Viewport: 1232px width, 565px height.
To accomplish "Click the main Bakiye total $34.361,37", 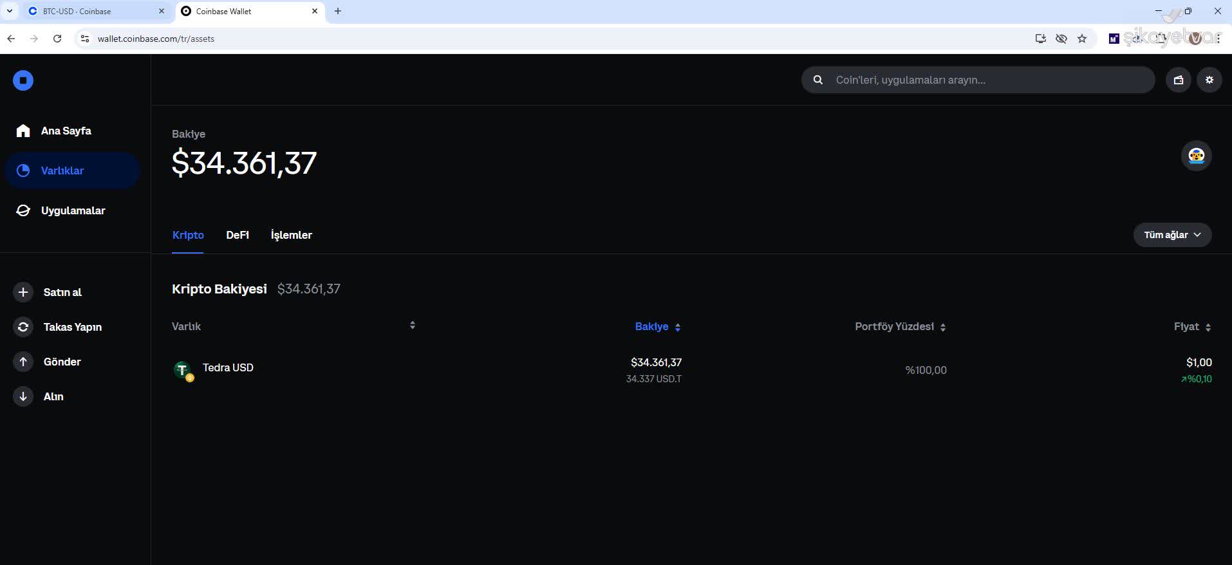I will pyautogui.click(x=244, y=163).
